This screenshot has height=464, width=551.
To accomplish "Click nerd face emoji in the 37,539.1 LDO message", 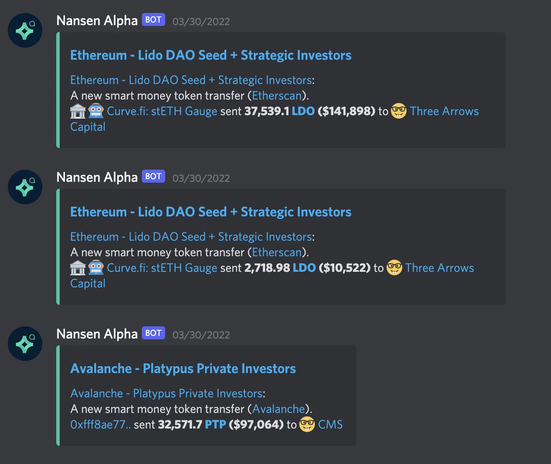I will (x=399, y=111).
